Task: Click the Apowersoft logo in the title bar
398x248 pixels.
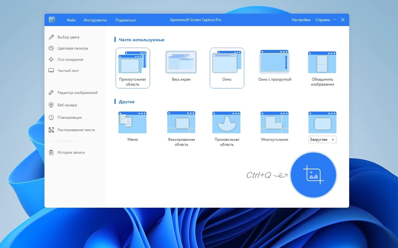Action: click(x=51, y=20)
